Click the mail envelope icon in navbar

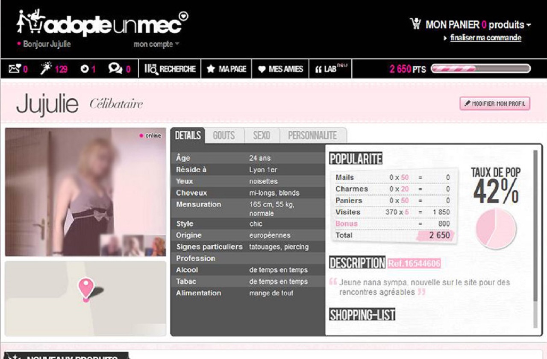(x=15, y=69)
